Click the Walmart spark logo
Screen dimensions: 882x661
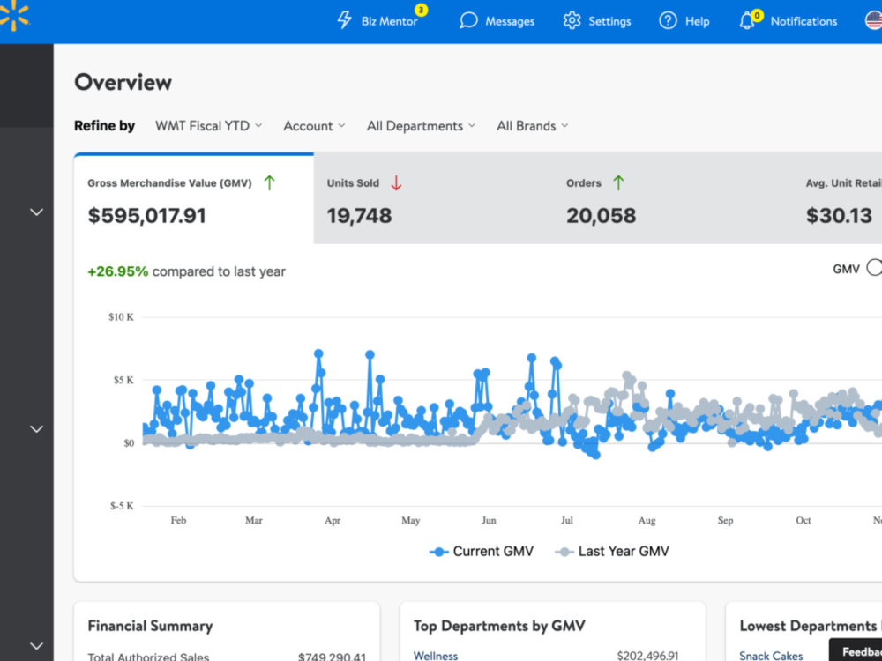pyautogui.click(x=13, y=15)
